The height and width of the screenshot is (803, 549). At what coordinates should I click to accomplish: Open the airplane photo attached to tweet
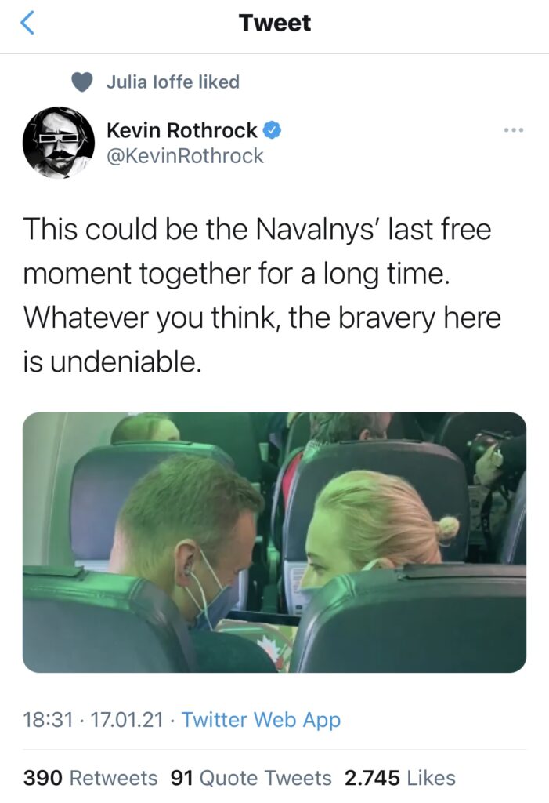[274, 543]
